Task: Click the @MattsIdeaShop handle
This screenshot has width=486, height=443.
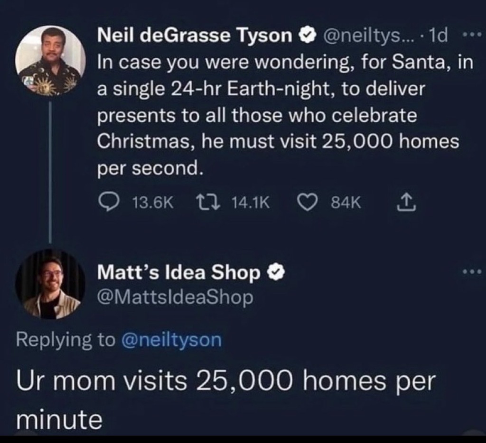Action: click(x=175, y=297)
